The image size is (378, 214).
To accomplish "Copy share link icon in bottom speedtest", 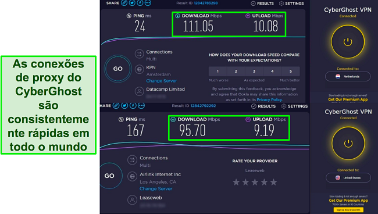I will point(116,106).
